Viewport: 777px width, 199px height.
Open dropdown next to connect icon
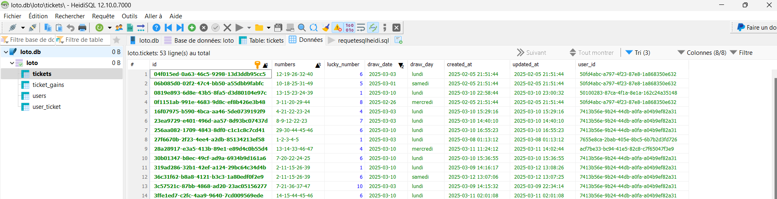23,28
